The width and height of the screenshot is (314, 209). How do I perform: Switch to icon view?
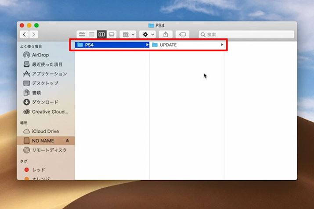click(82, 35)
